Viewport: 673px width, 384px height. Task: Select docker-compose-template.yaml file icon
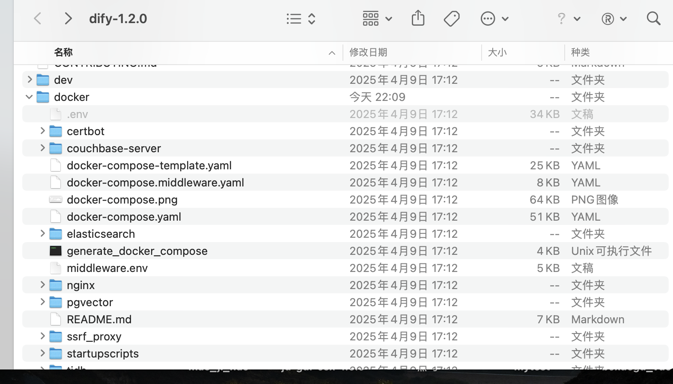tap(56, 165)
